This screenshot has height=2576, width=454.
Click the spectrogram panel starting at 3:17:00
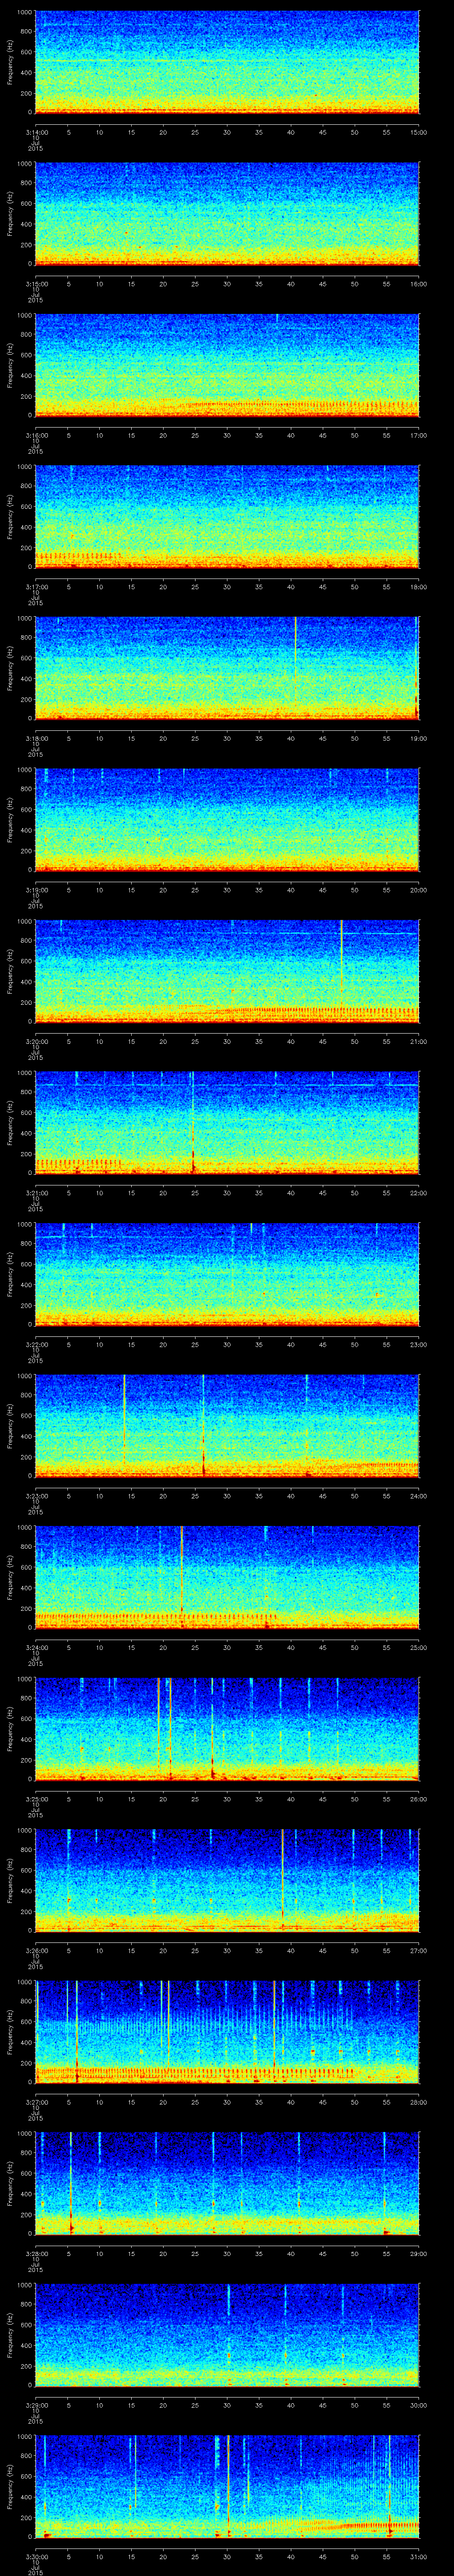pyautogui.click(x=227, y=517)
